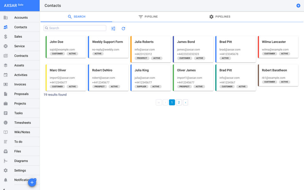The height and width of the screenshot is (190, 304).
Task: Collapse the sidebar with bottom chevron
Action: click(x=4, y=189)
